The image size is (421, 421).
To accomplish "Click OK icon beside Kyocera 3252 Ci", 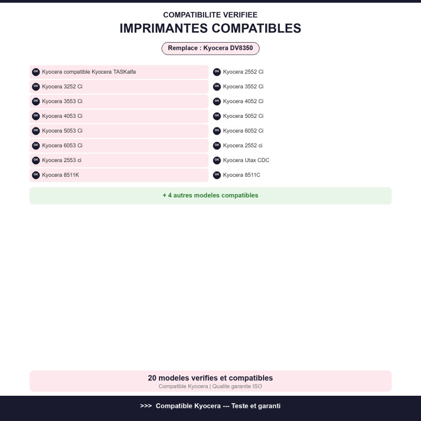I will pos(36,87).
